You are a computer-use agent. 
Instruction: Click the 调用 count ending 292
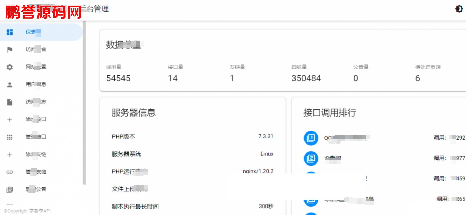449,138
